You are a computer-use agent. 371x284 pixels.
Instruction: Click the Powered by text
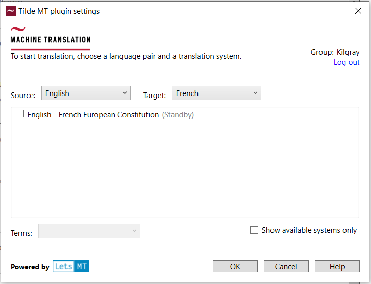click(x=30, y=267)
